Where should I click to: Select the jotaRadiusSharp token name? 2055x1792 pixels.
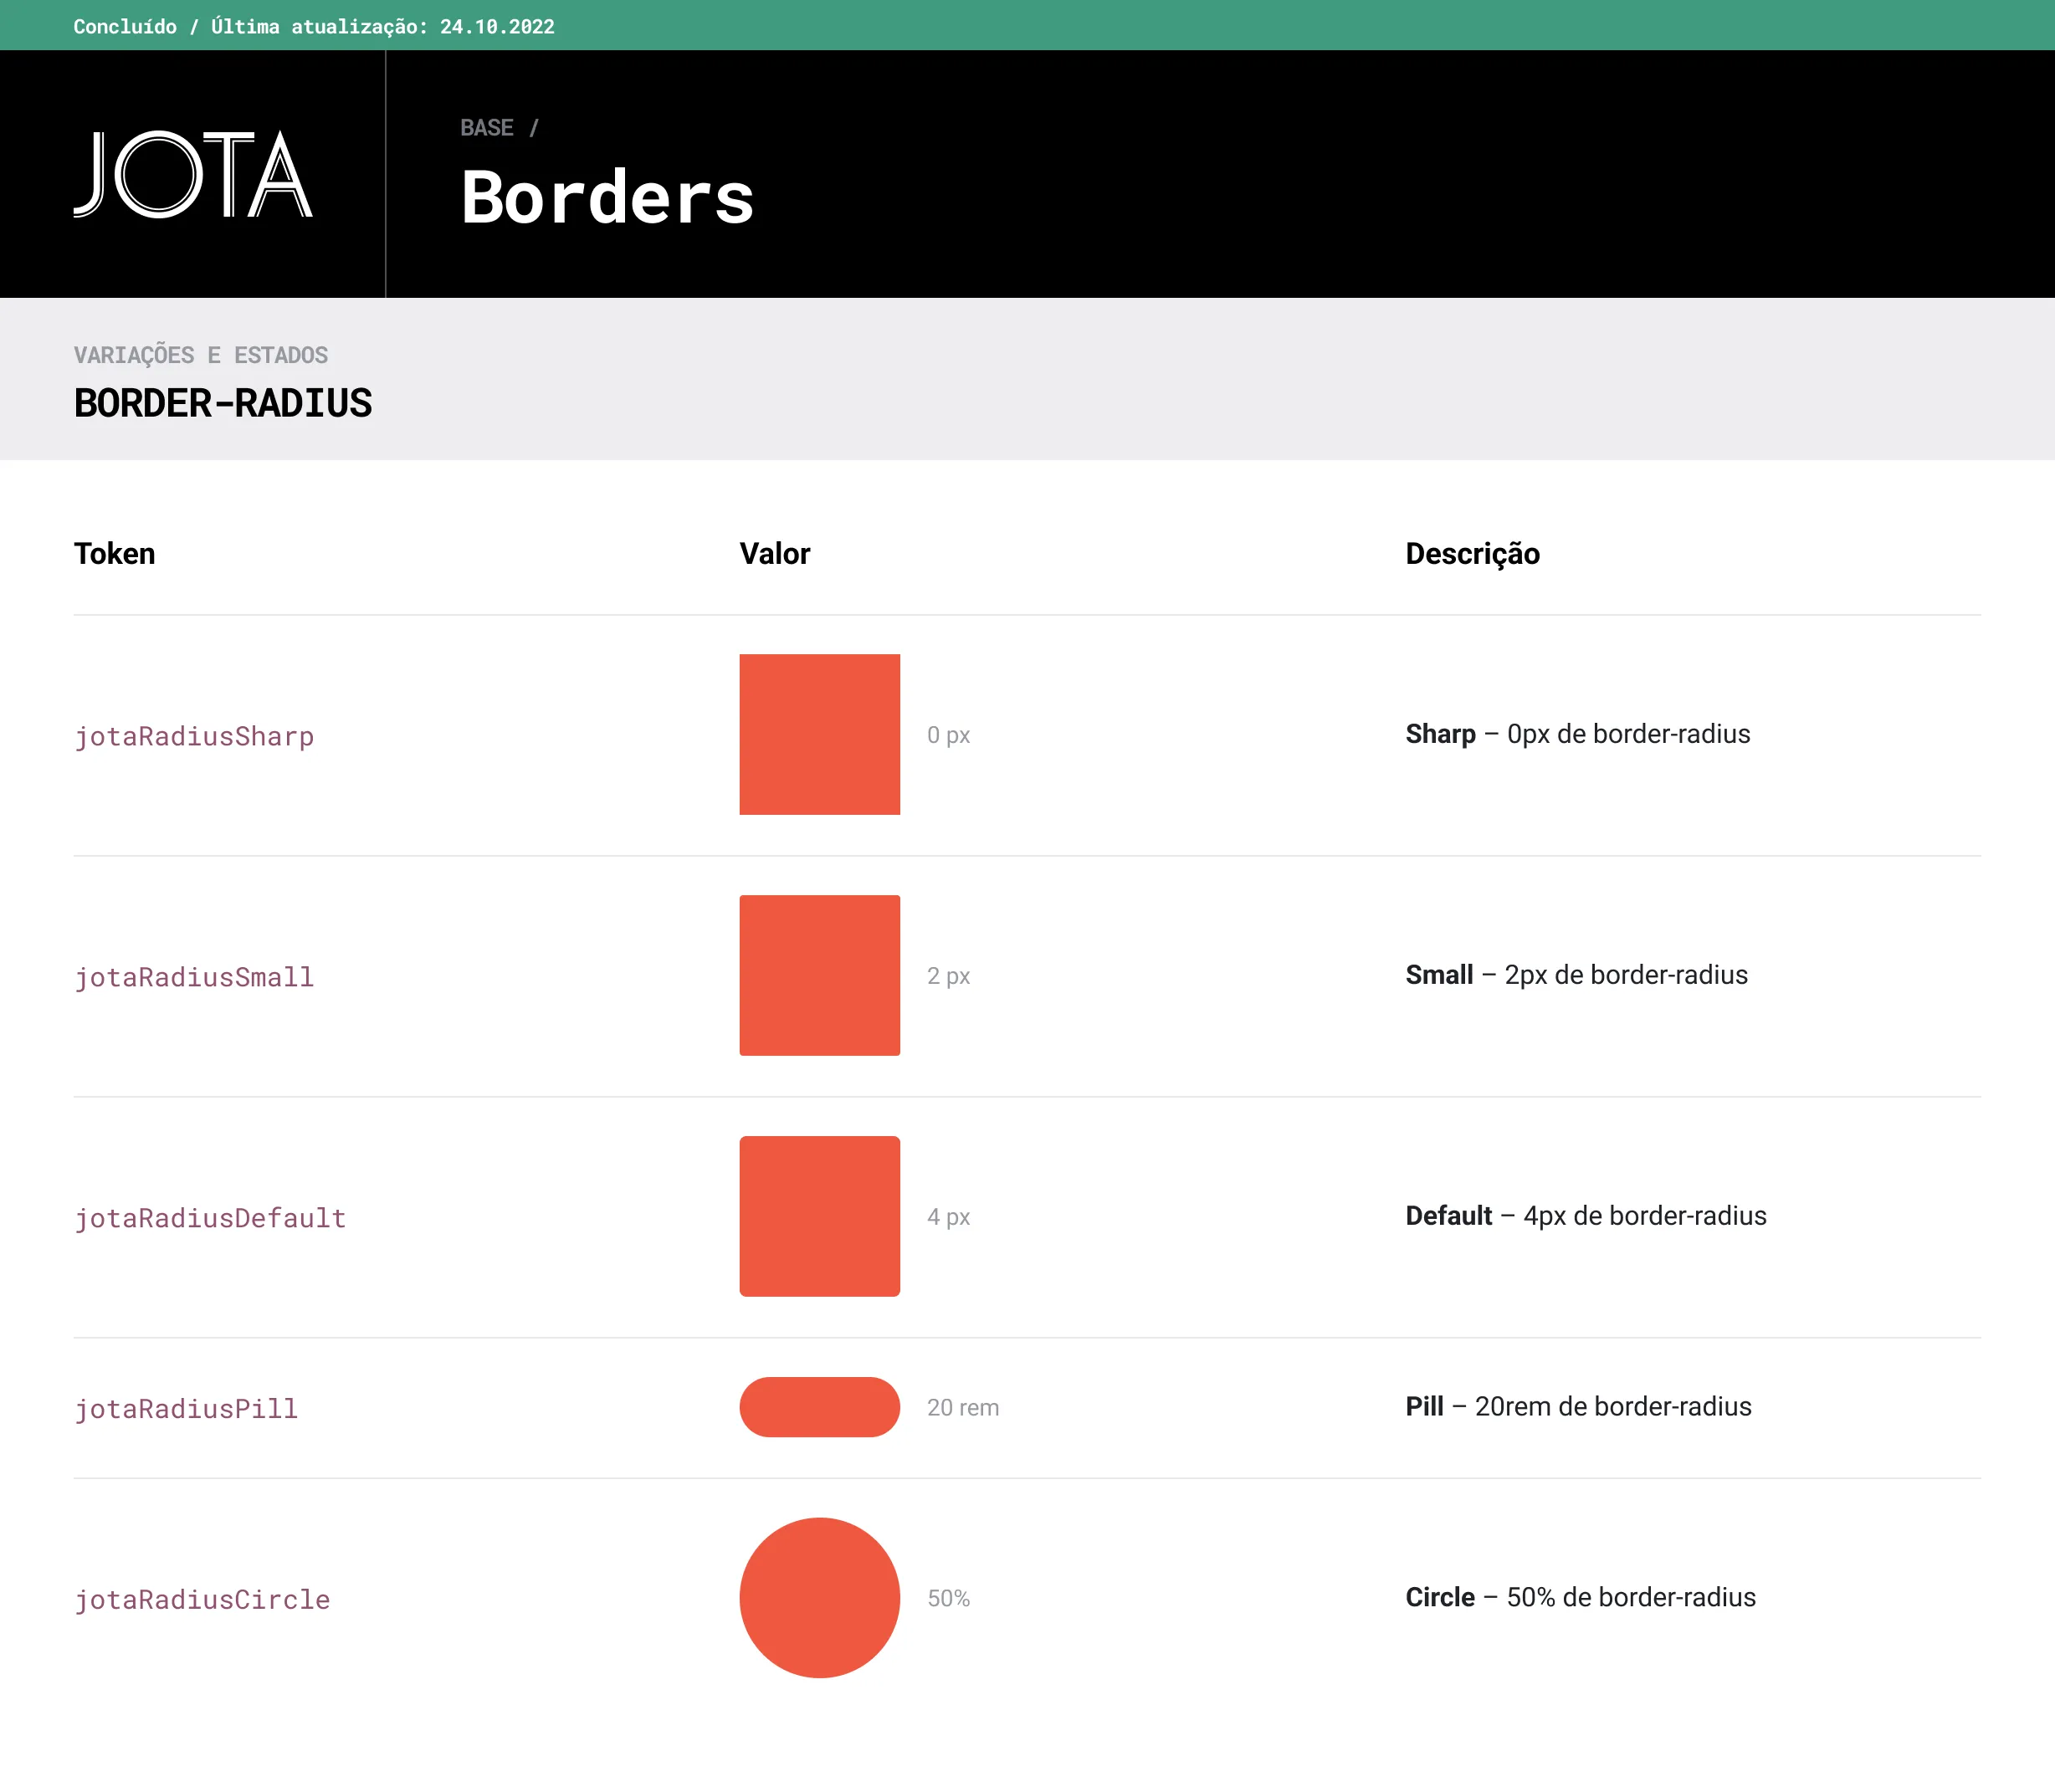[194, 736]
